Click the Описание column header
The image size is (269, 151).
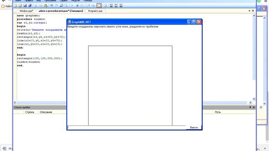coord(46,112)
